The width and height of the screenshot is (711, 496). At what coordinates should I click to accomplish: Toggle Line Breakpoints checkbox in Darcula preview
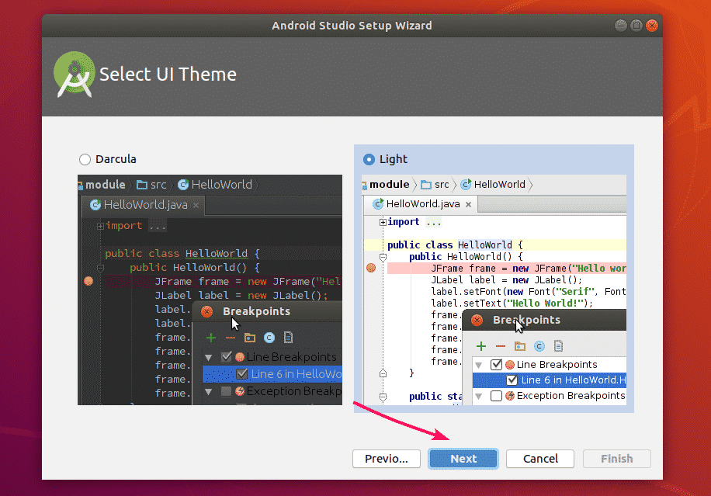(x=227, y=357)
